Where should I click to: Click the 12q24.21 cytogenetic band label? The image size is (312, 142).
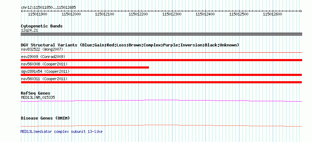[29, 31]
